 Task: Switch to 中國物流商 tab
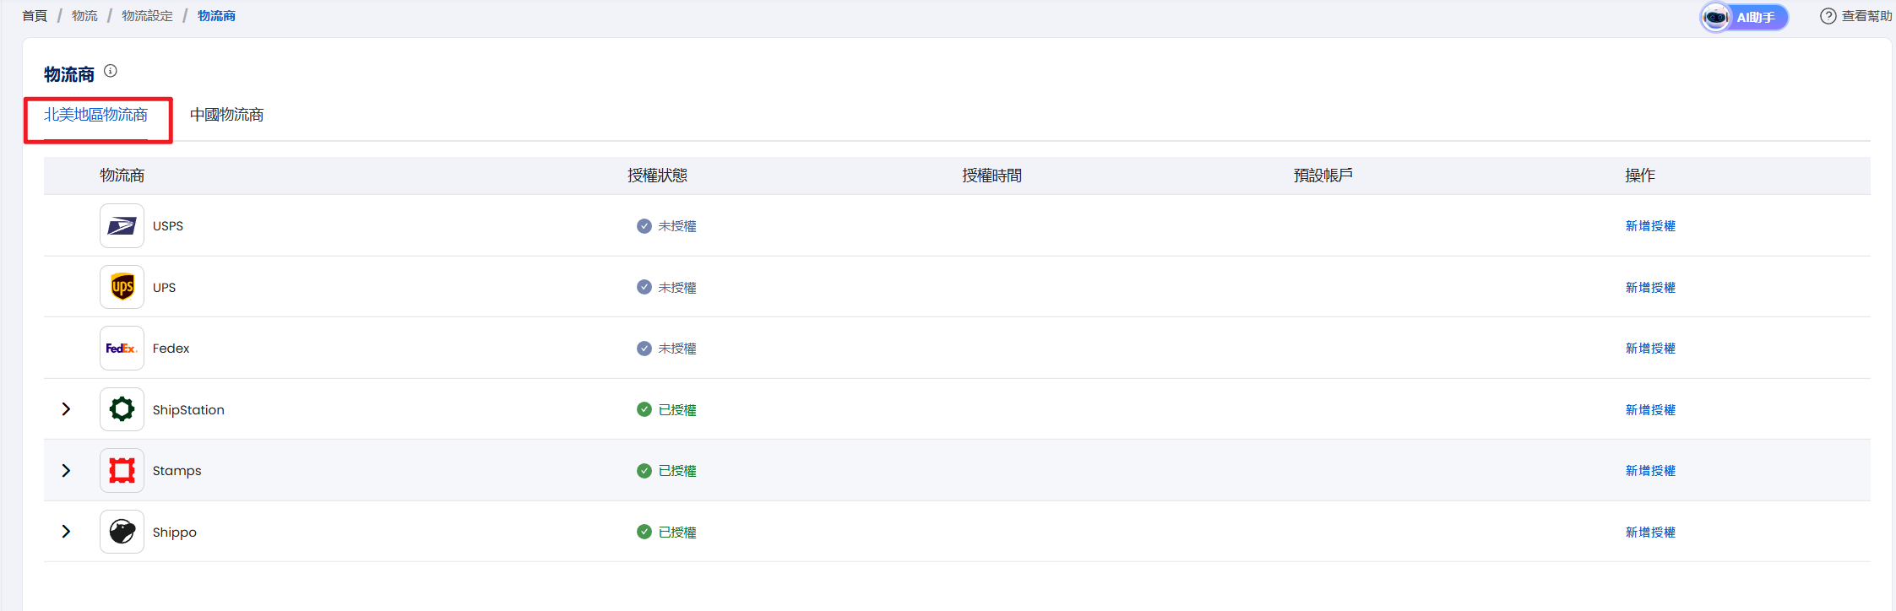(x=226, y=115)
